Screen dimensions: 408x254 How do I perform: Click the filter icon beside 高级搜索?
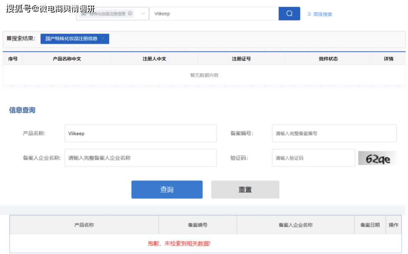[x=309, y=14]
